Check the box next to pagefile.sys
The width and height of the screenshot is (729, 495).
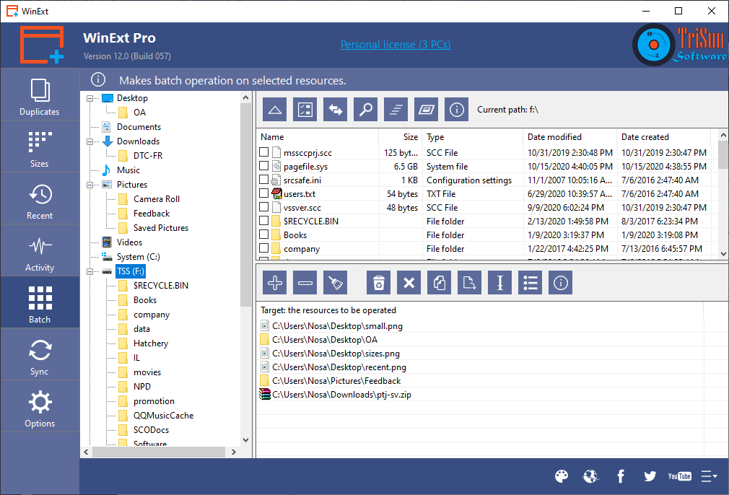pyautogui.click(x=264, y=166)
